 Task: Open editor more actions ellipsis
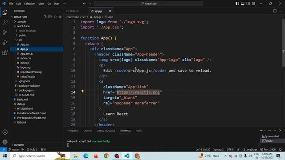280,11
